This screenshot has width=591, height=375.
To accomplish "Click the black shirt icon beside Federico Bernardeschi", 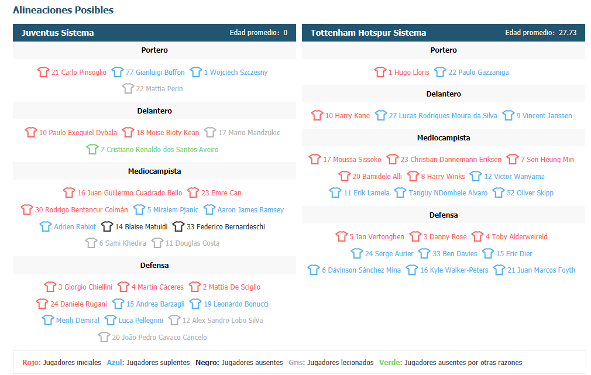I will [178, 226].
